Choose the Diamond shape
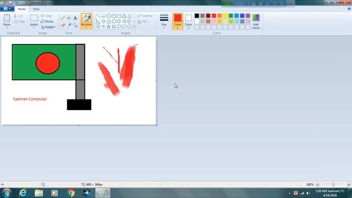 103,21
